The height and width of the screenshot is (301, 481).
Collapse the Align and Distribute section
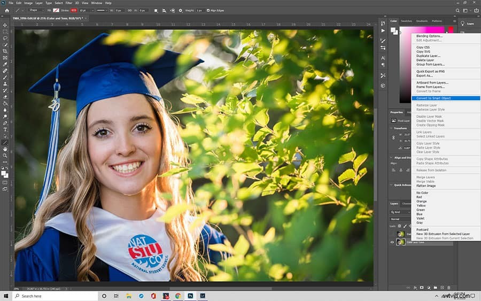391,158
